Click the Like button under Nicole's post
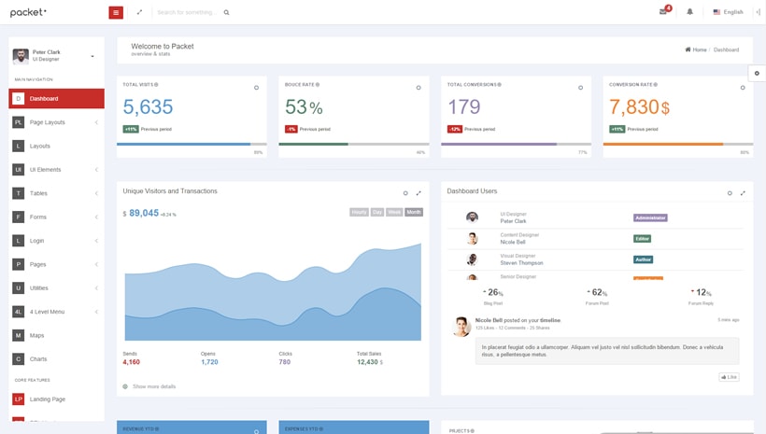Image resolution: width=766 pixels, height=434 pixels. (x=729, y=377)
